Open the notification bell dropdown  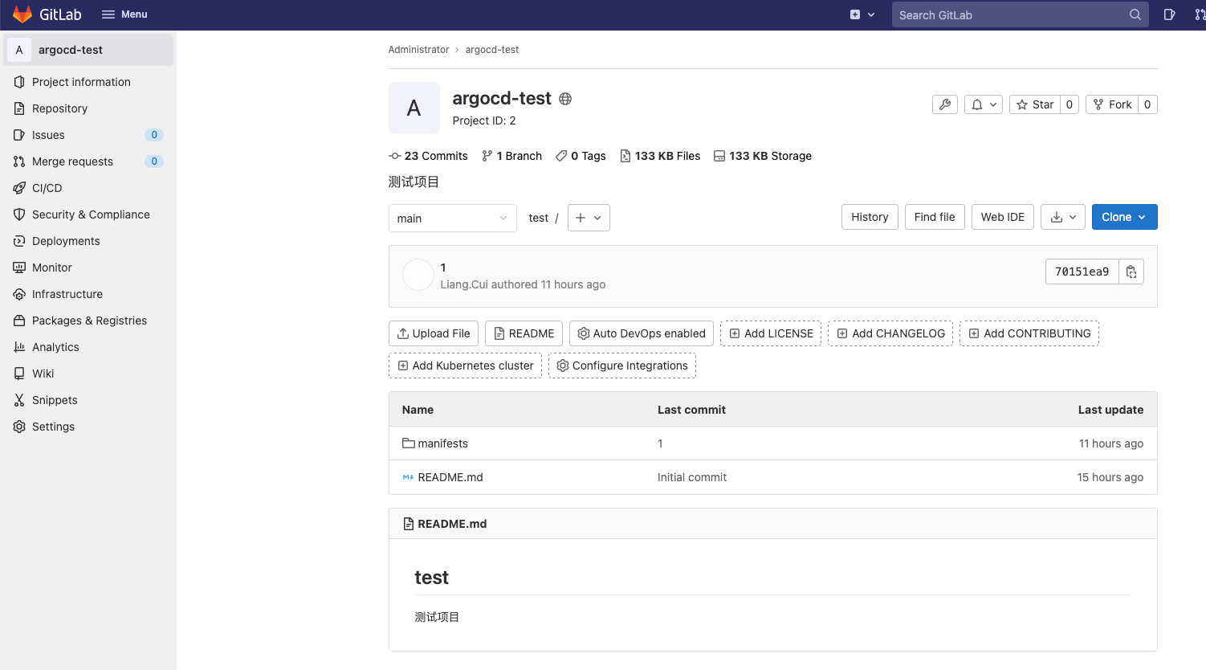[984, 104]
